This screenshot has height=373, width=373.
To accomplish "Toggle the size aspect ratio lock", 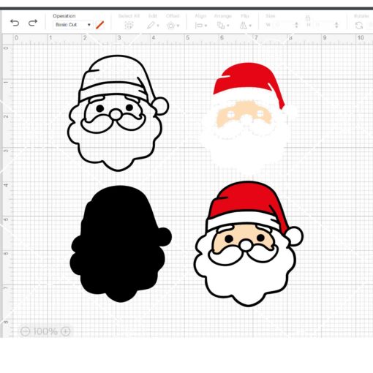I will coord(308,18).
